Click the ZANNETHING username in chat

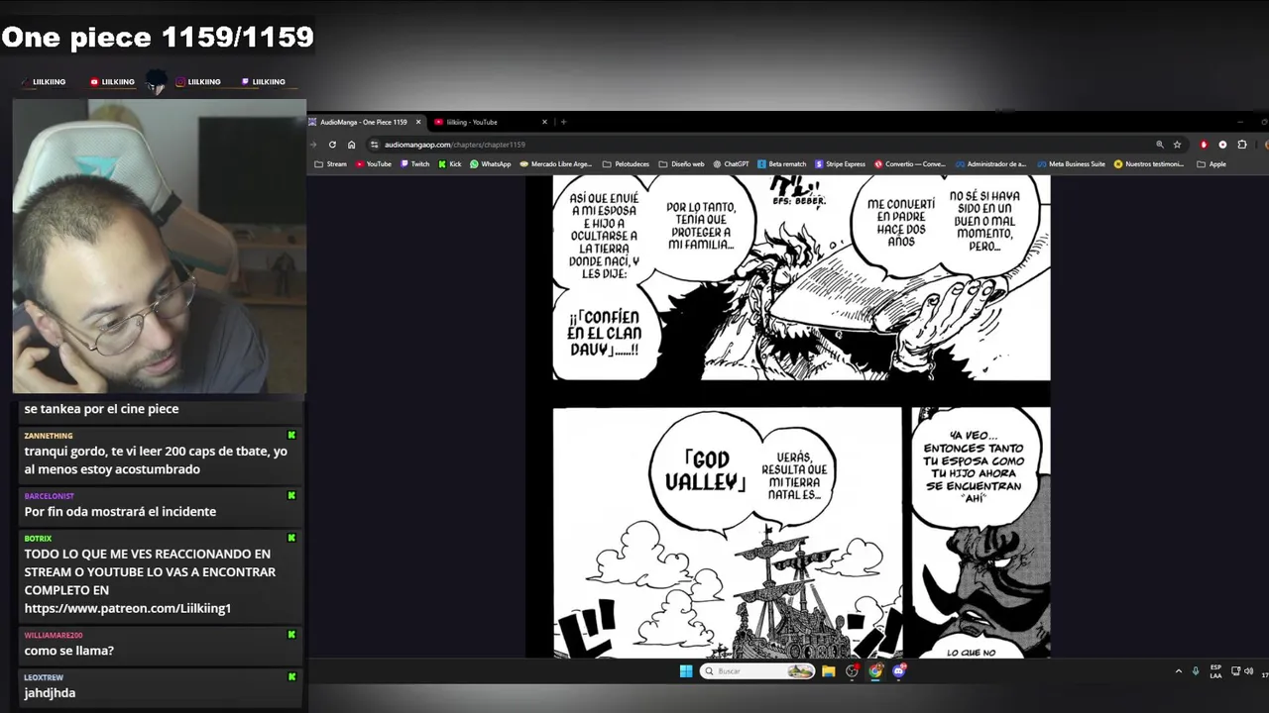pyautogui.click(x=49, y=436)
